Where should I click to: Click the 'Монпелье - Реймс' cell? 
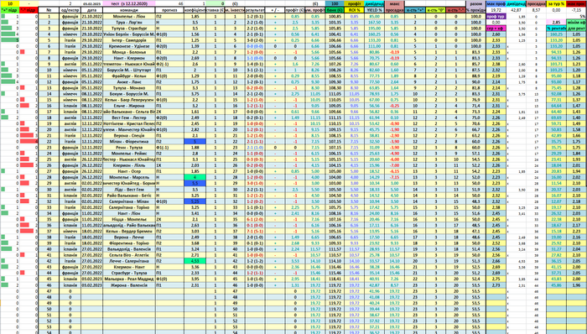tap(129, 154)
